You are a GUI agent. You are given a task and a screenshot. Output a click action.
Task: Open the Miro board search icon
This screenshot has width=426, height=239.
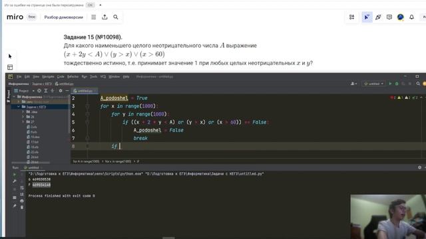116,17
